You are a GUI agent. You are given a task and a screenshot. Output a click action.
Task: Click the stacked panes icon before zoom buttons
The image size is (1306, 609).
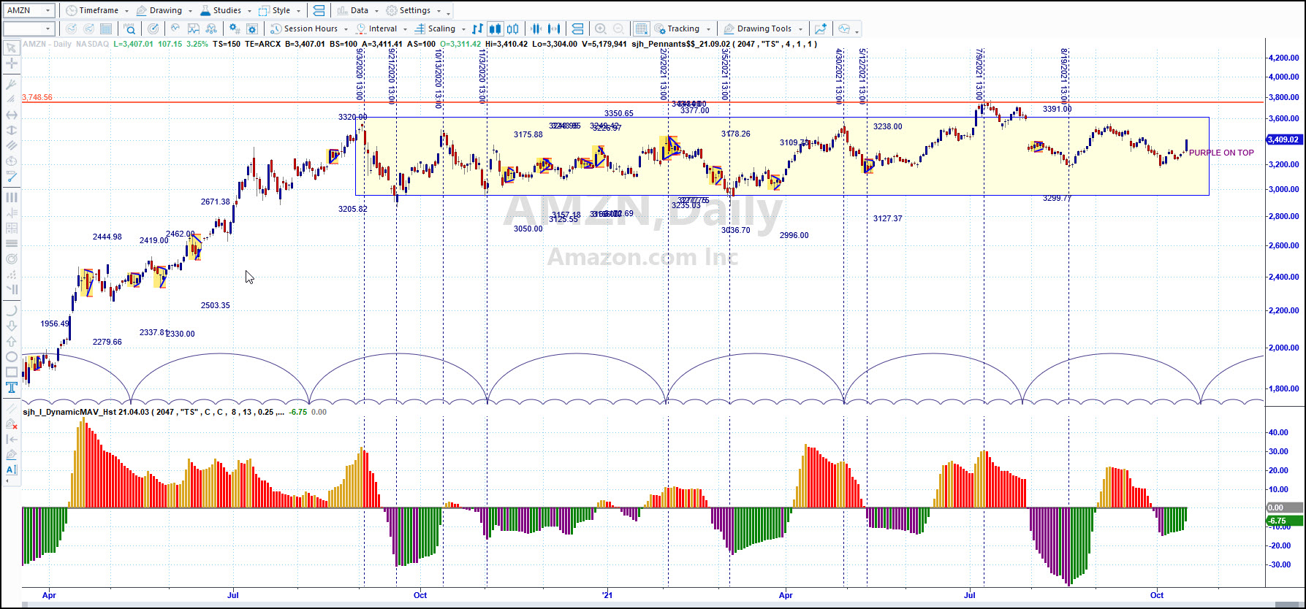[x=577, y=29]
